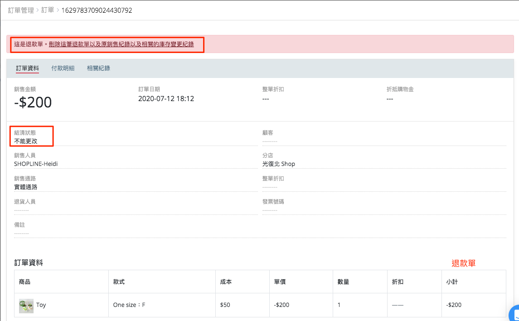Select order number 1629783709024430792 in breadcrumb

coord(97,10)
